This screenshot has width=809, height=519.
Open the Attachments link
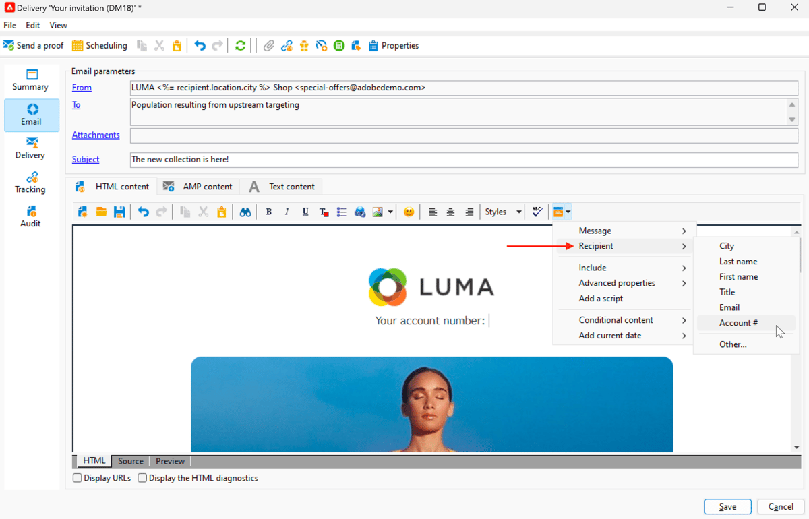tap(96, 135)
